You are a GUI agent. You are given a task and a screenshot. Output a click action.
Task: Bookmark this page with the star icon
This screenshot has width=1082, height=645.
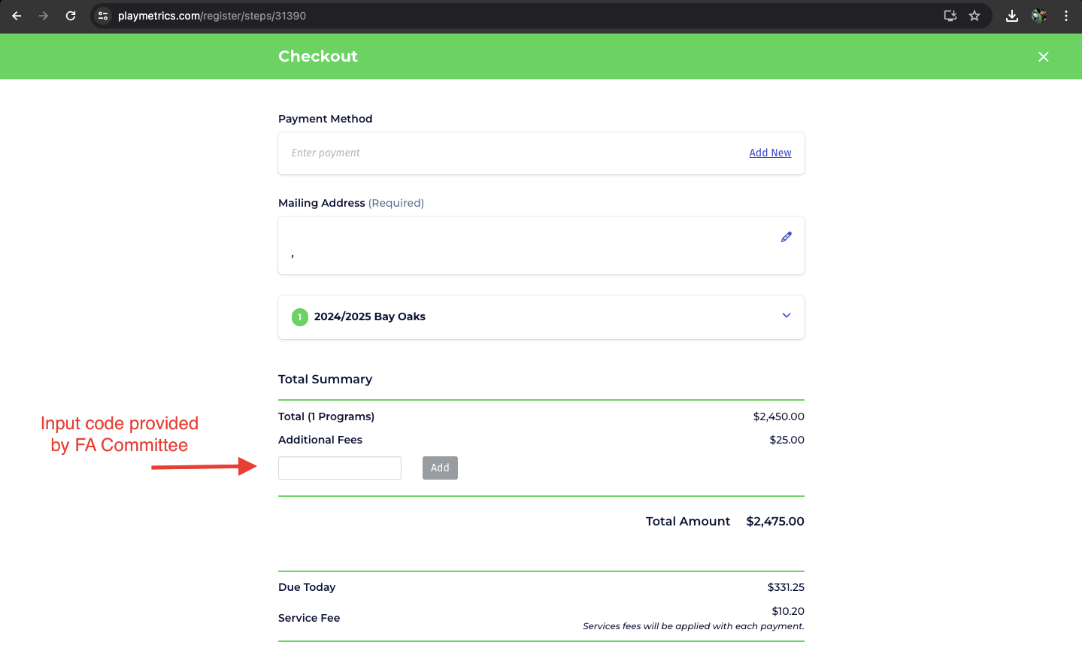(x=974, y=16)
